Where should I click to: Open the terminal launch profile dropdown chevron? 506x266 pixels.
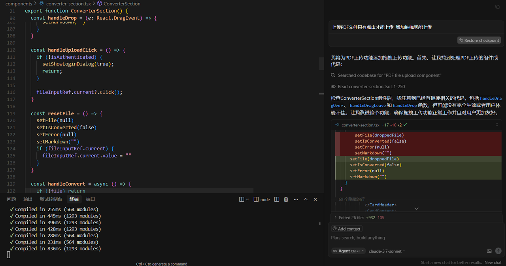pos(247,199)
